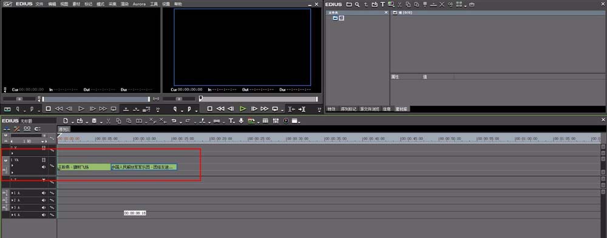Click the undo arrow in timeline toolbar
Image resolution: width=607 pixels, height=238 pixels.
click(x=174, y=121)
